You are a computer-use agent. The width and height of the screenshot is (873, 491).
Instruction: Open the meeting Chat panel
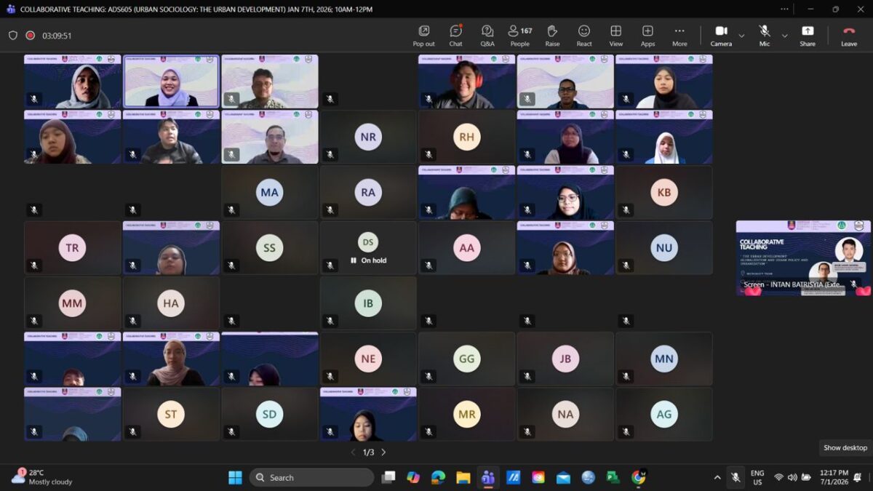[x=455, y=35]
